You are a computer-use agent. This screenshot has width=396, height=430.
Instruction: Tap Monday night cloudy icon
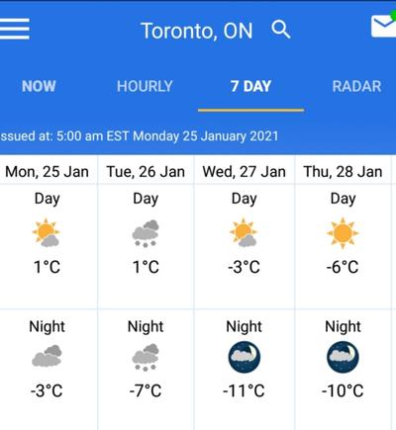pyautogui.click(x=47, y=356)
